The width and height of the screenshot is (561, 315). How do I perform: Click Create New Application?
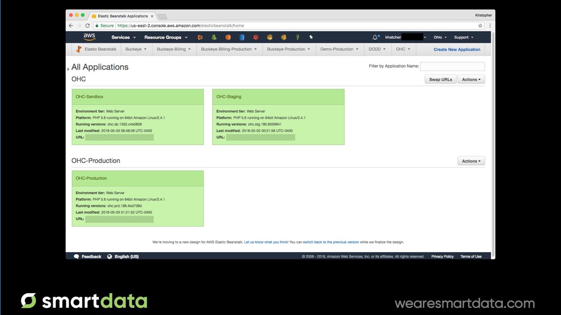pyautogui.click(x=457, y=50)
